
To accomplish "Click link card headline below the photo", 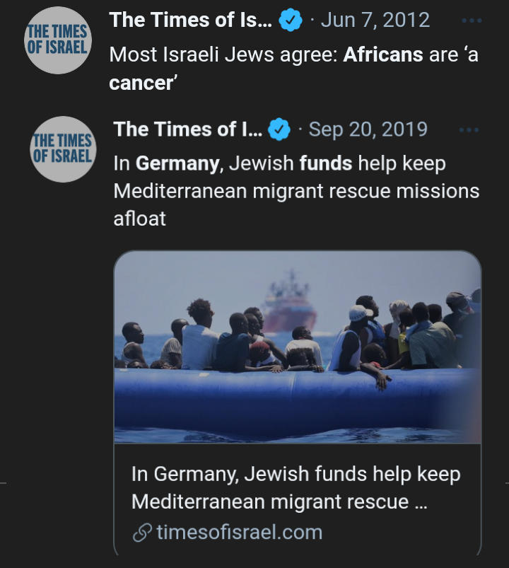I will point(296,488).
